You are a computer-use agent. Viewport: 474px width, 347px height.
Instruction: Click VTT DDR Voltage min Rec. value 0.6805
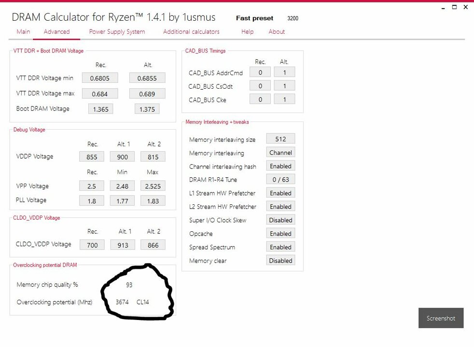click(100, 78)
